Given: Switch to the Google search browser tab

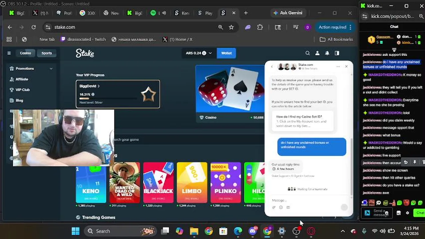Looking at the screenshot, I should [x=87, y=13].
